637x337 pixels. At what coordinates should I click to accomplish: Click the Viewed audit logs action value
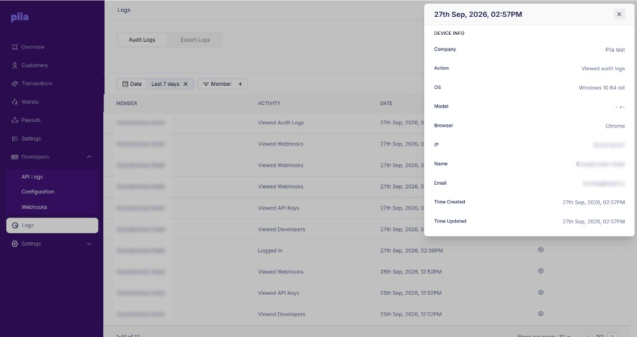pyautogui.click(x=603, y=68)
